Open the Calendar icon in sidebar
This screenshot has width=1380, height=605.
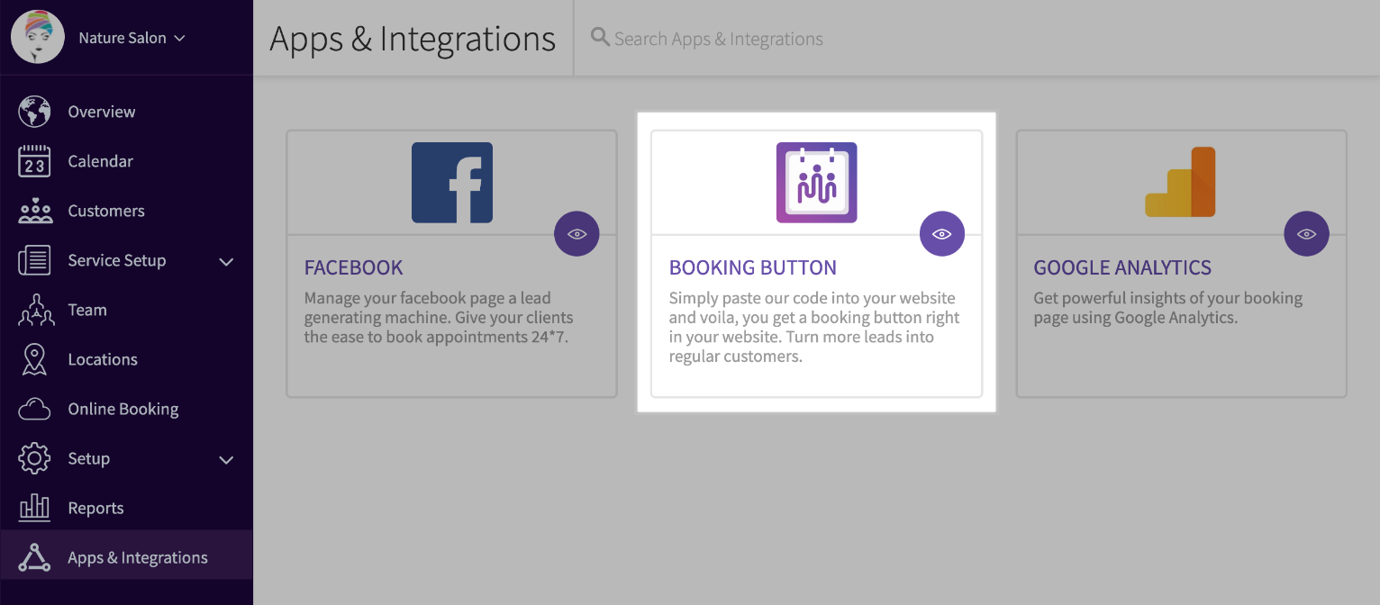tap(34, 161)
